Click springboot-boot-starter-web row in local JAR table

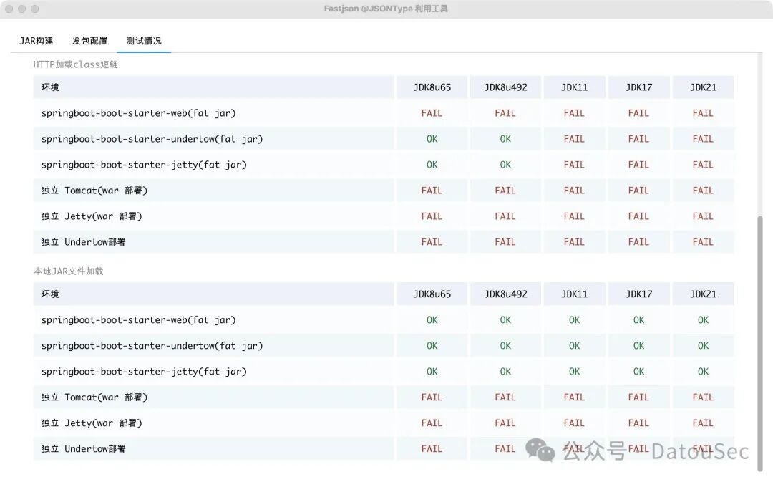tap(384, 319)
